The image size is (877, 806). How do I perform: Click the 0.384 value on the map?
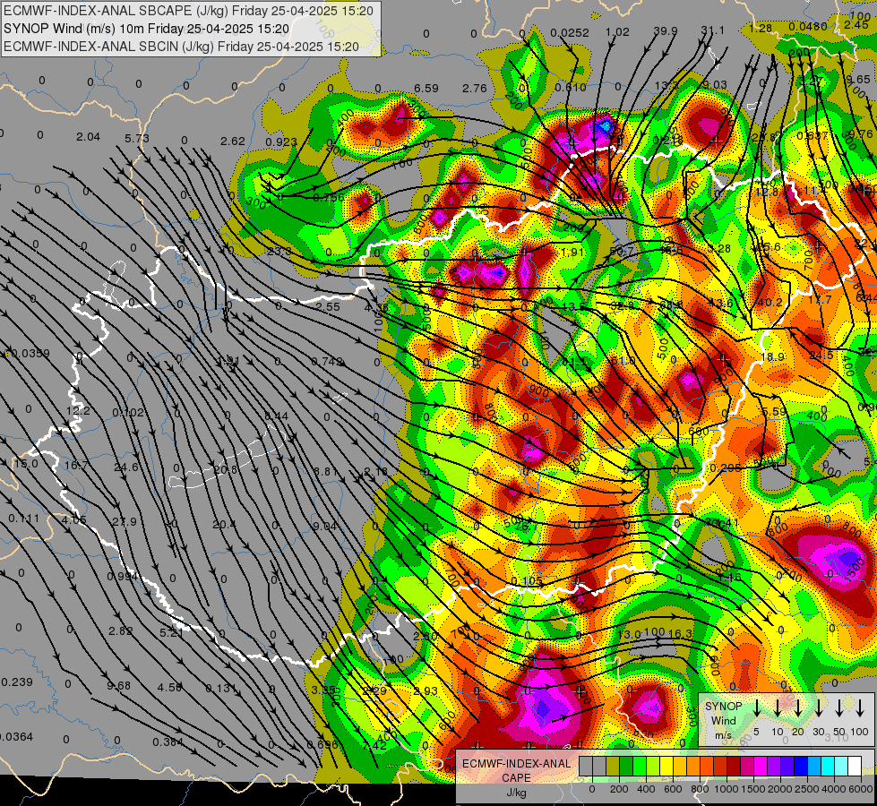[x=168, y=742]
